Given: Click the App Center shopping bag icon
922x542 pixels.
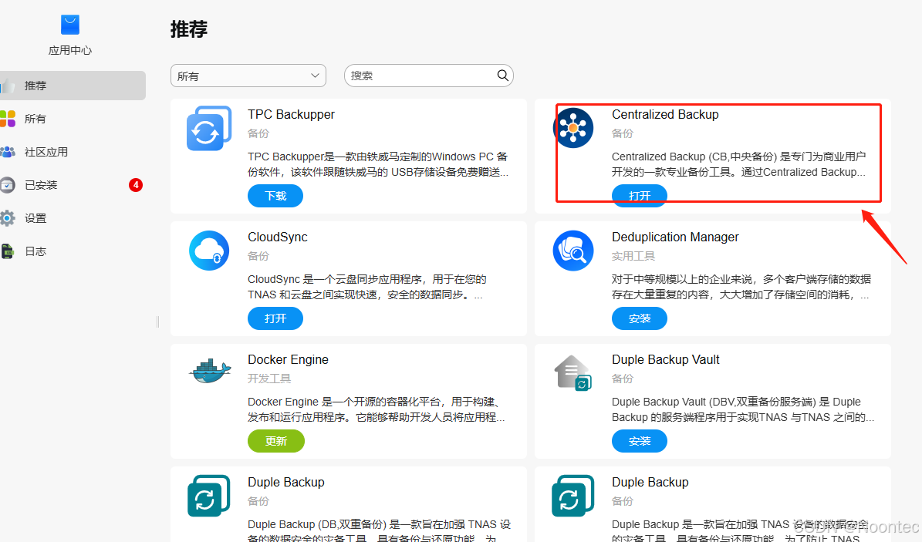Looking at the screenshot, I should tap(70, 25).
